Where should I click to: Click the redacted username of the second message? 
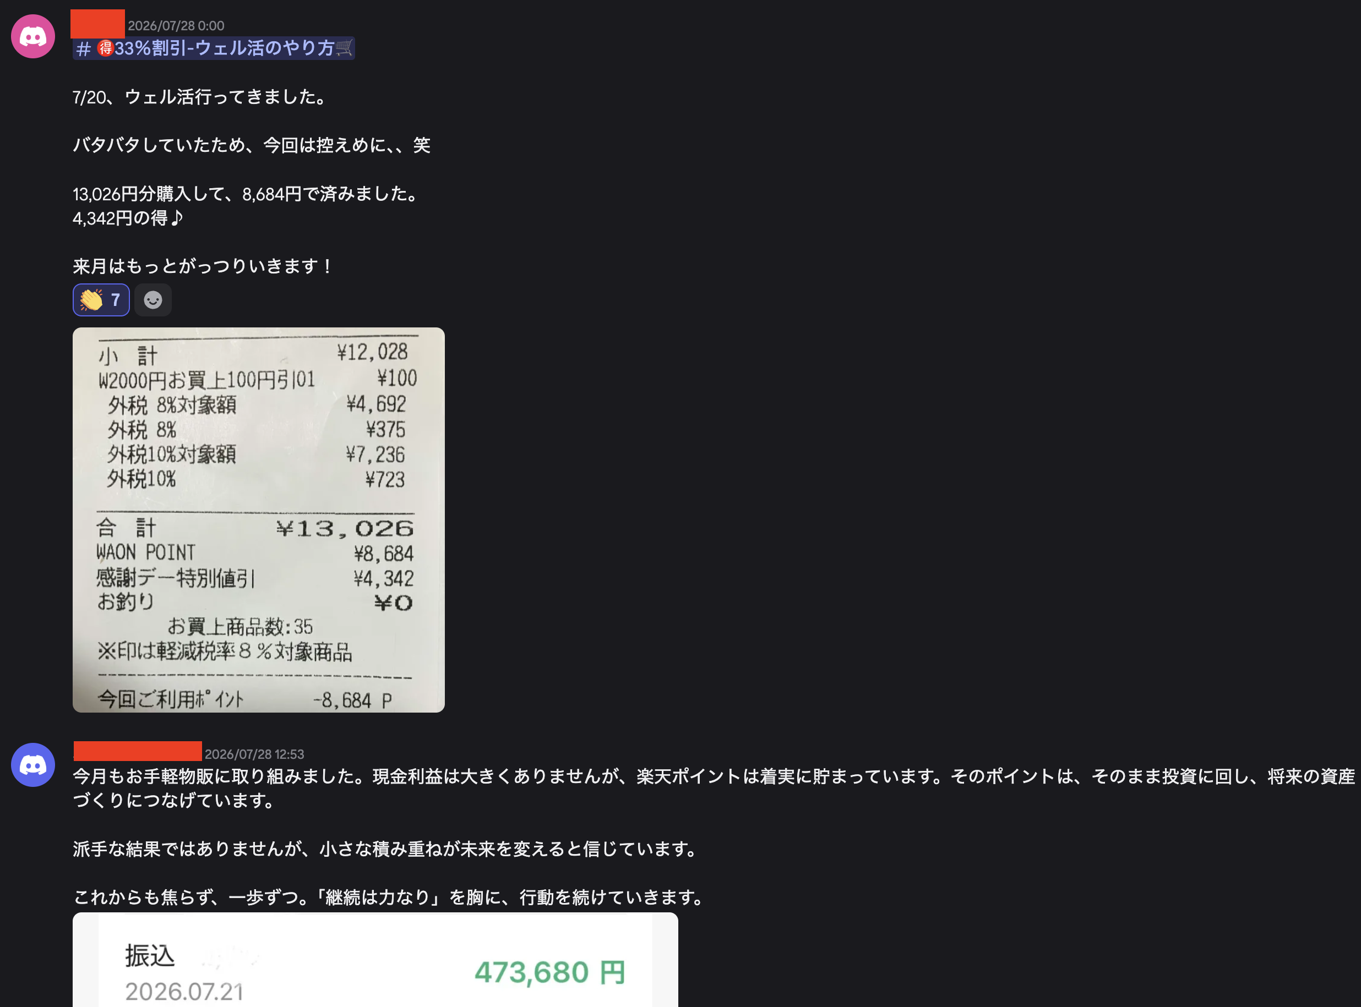click(x=138, y=751)
